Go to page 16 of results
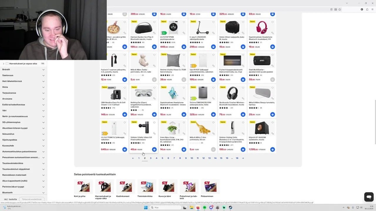Viewport: 376px width, 211px height. [x=227, y=158]
